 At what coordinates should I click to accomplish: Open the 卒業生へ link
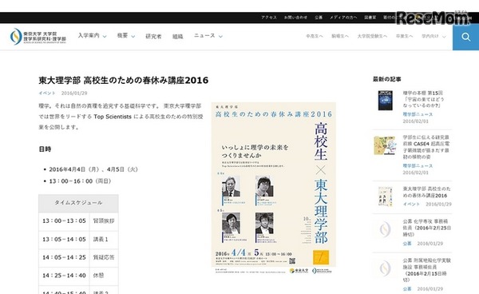click(404, 36)
